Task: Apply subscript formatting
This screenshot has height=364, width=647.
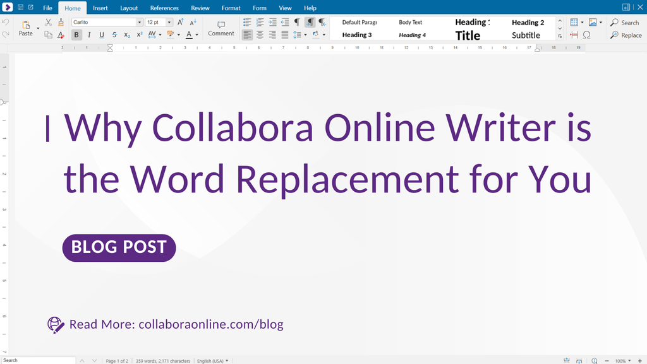Action: pos(127,35)
